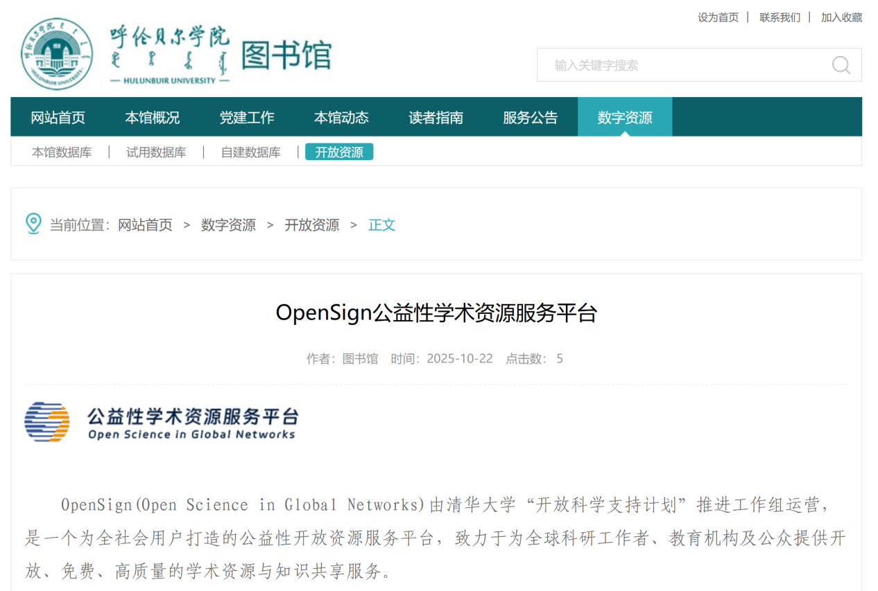Open the 本馆概况 menu item
The image size is (878, 591).
pyautogui.click(x=153, y=117)
